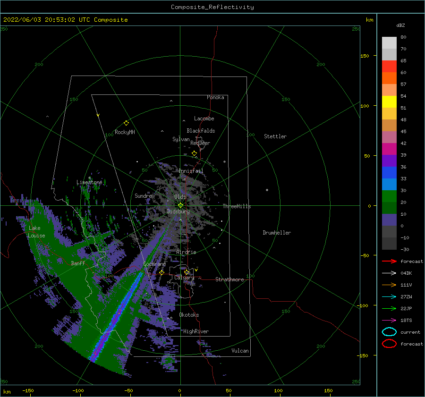Viewport: 425px width, 397px height.
Task: Pick bright yellow swatch between 54 and 51
Action: [389, 102]
